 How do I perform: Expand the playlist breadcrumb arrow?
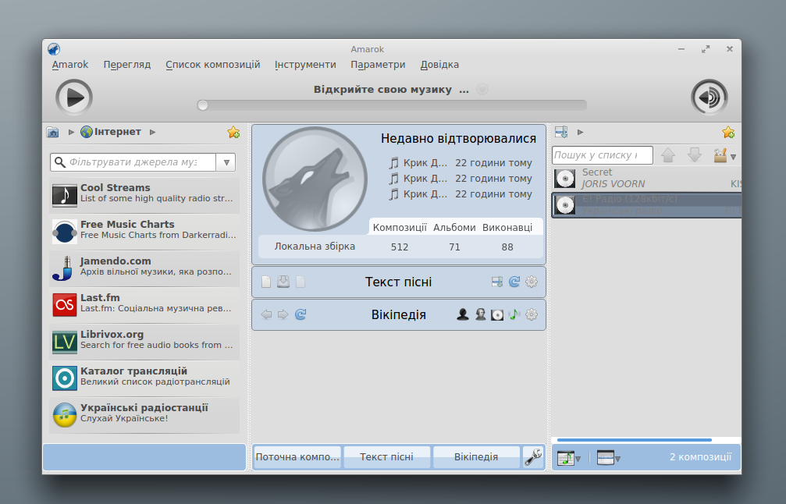tap(580, 133)
